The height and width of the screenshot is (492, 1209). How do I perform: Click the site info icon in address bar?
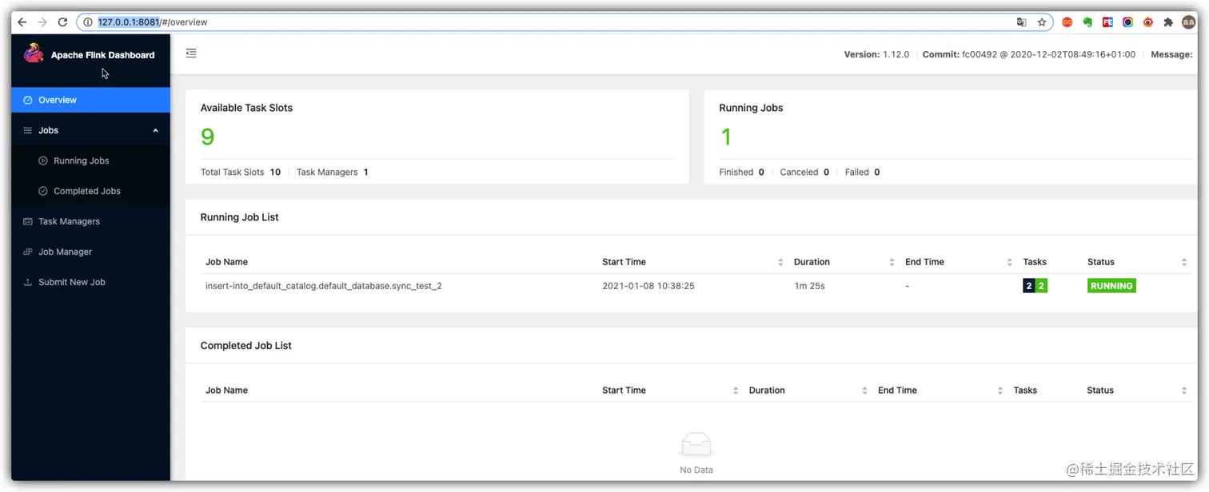[x=88, y=22]
